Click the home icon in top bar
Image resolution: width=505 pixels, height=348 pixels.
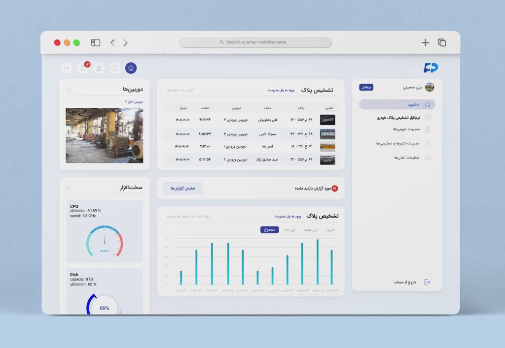[131, 68]
